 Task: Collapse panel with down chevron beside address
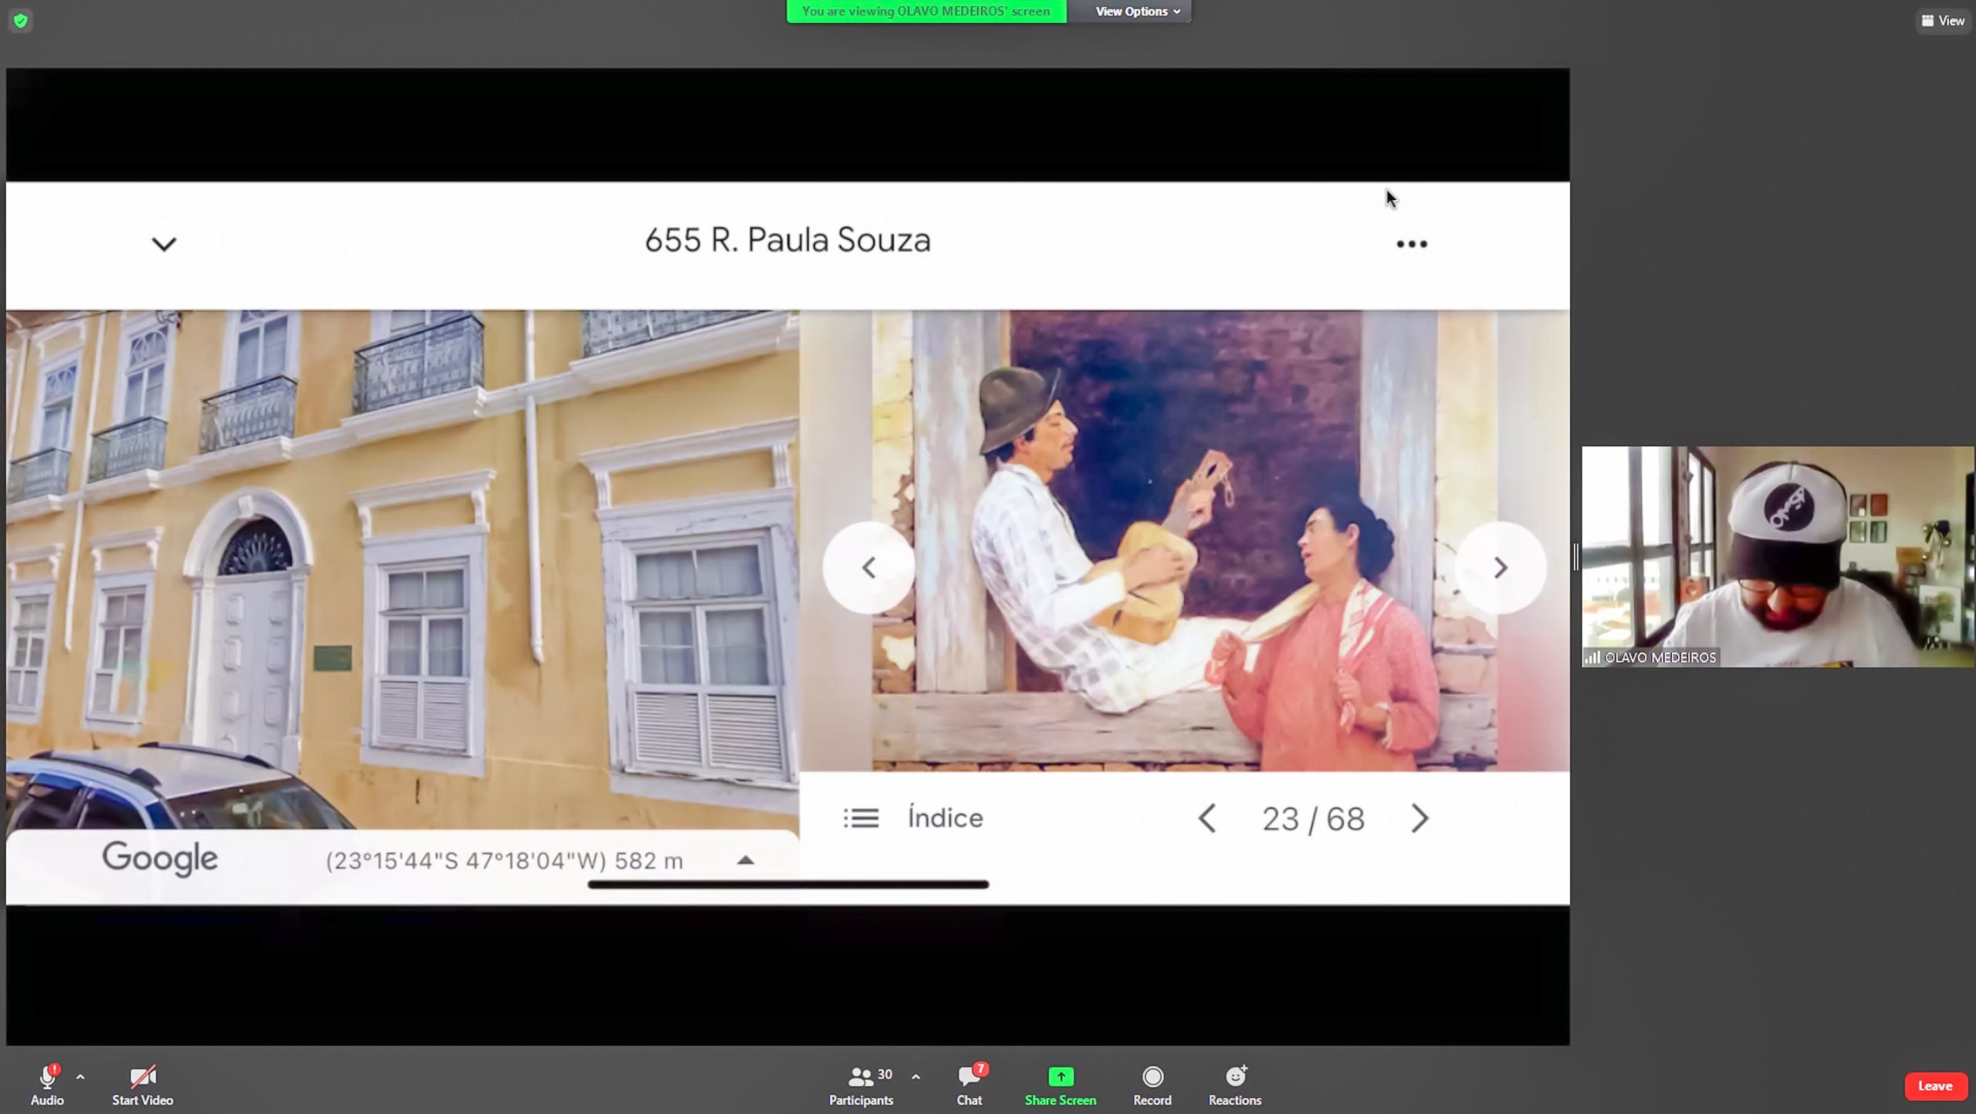[x=164, y=245]
